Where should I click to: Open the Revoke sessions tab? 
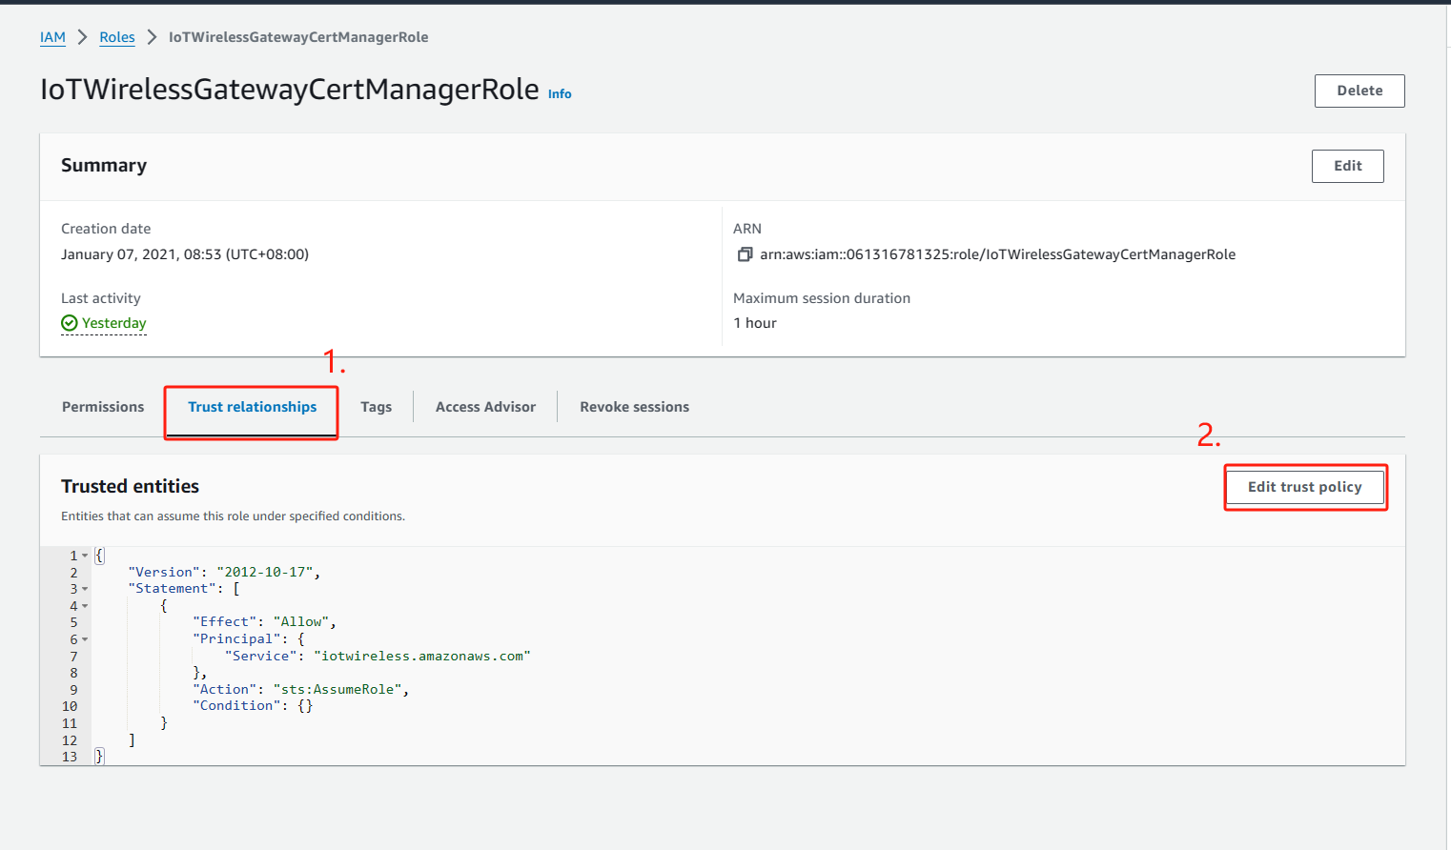634,407
